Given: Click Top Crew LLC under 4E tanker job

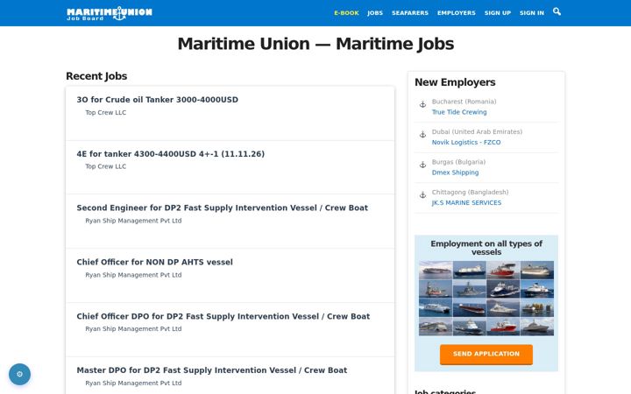Looking at the screenshot, I should click(x=105, y=166).
